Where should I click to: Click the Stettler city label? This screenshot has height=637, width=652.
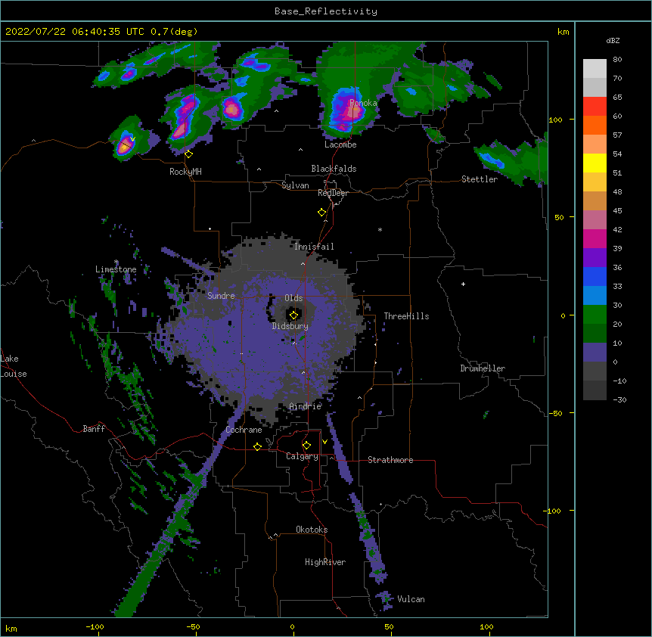(480, 179)
